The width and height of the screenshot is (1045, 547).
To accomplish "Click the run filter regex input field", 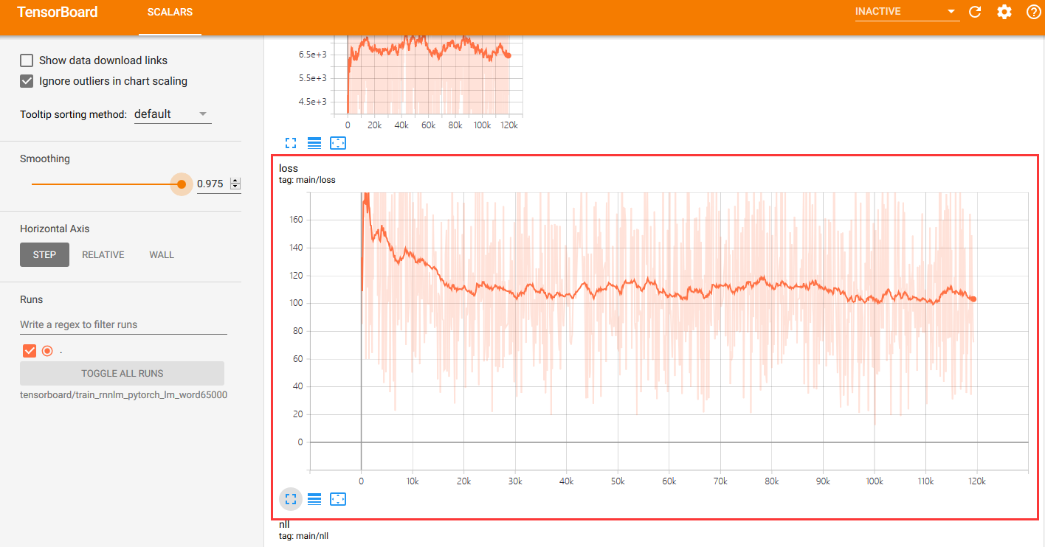I will click(123, 324).
